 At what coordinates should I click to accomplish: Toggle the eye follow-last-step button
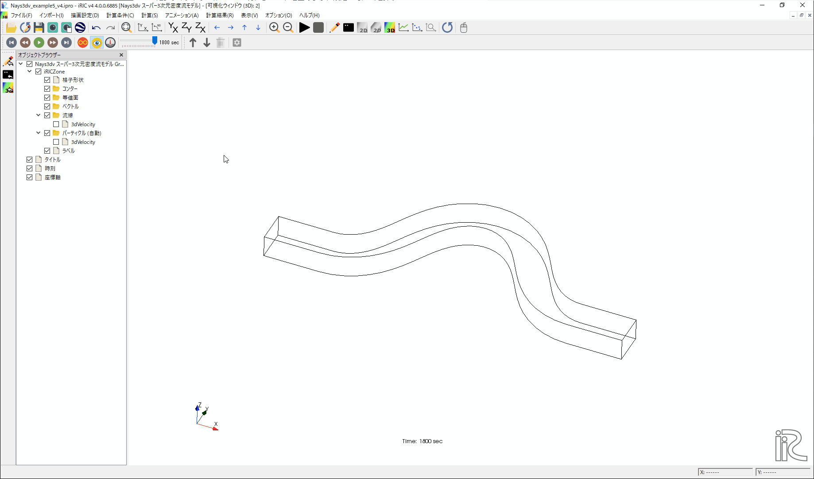point(97,42)
